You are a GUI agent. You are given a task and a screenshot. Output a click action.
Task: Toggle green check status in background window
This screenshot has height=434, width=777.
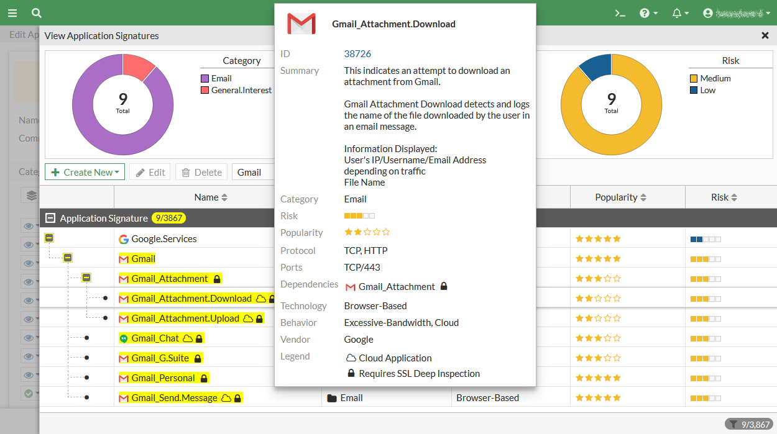[29, 393]
